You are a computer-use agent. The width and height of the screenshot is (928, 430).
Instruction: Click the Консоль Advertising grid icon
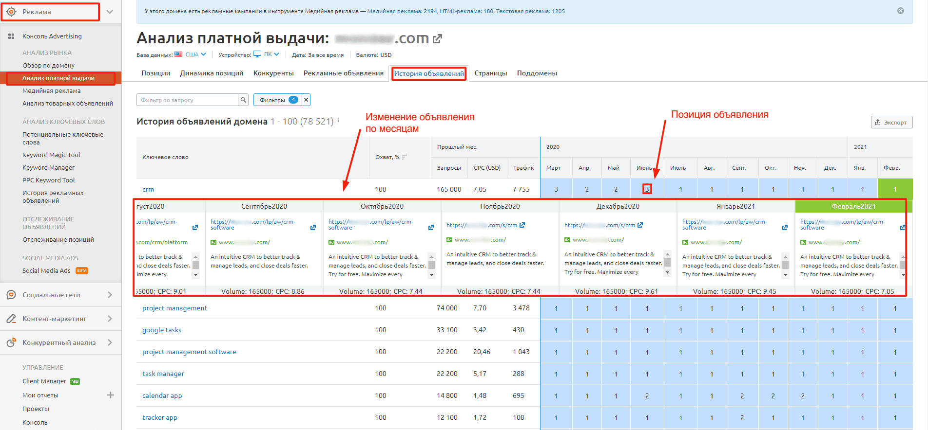click(11, 36)
